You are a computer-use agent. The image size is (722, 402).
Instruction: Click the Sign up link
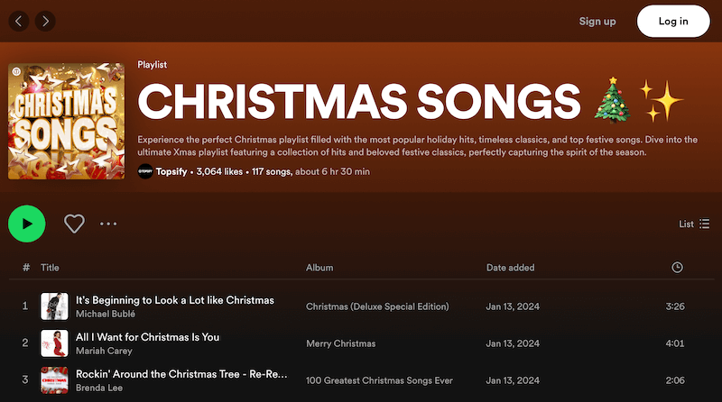pos(597,21)
